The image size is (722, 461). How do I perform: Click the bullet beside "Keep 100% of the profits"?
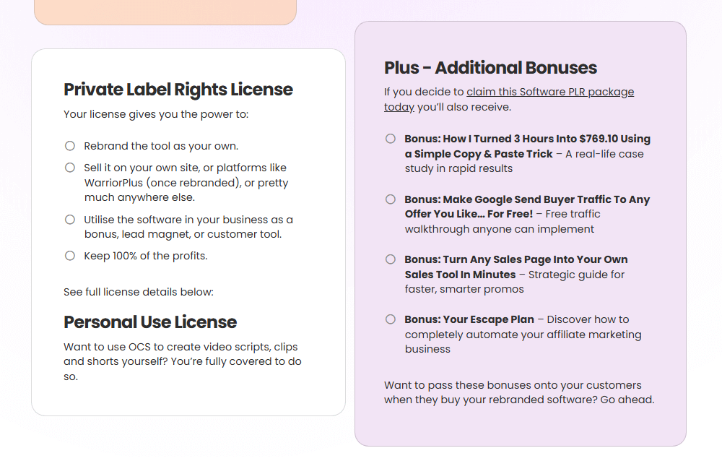pyautogui.click(x=70, y=256)
